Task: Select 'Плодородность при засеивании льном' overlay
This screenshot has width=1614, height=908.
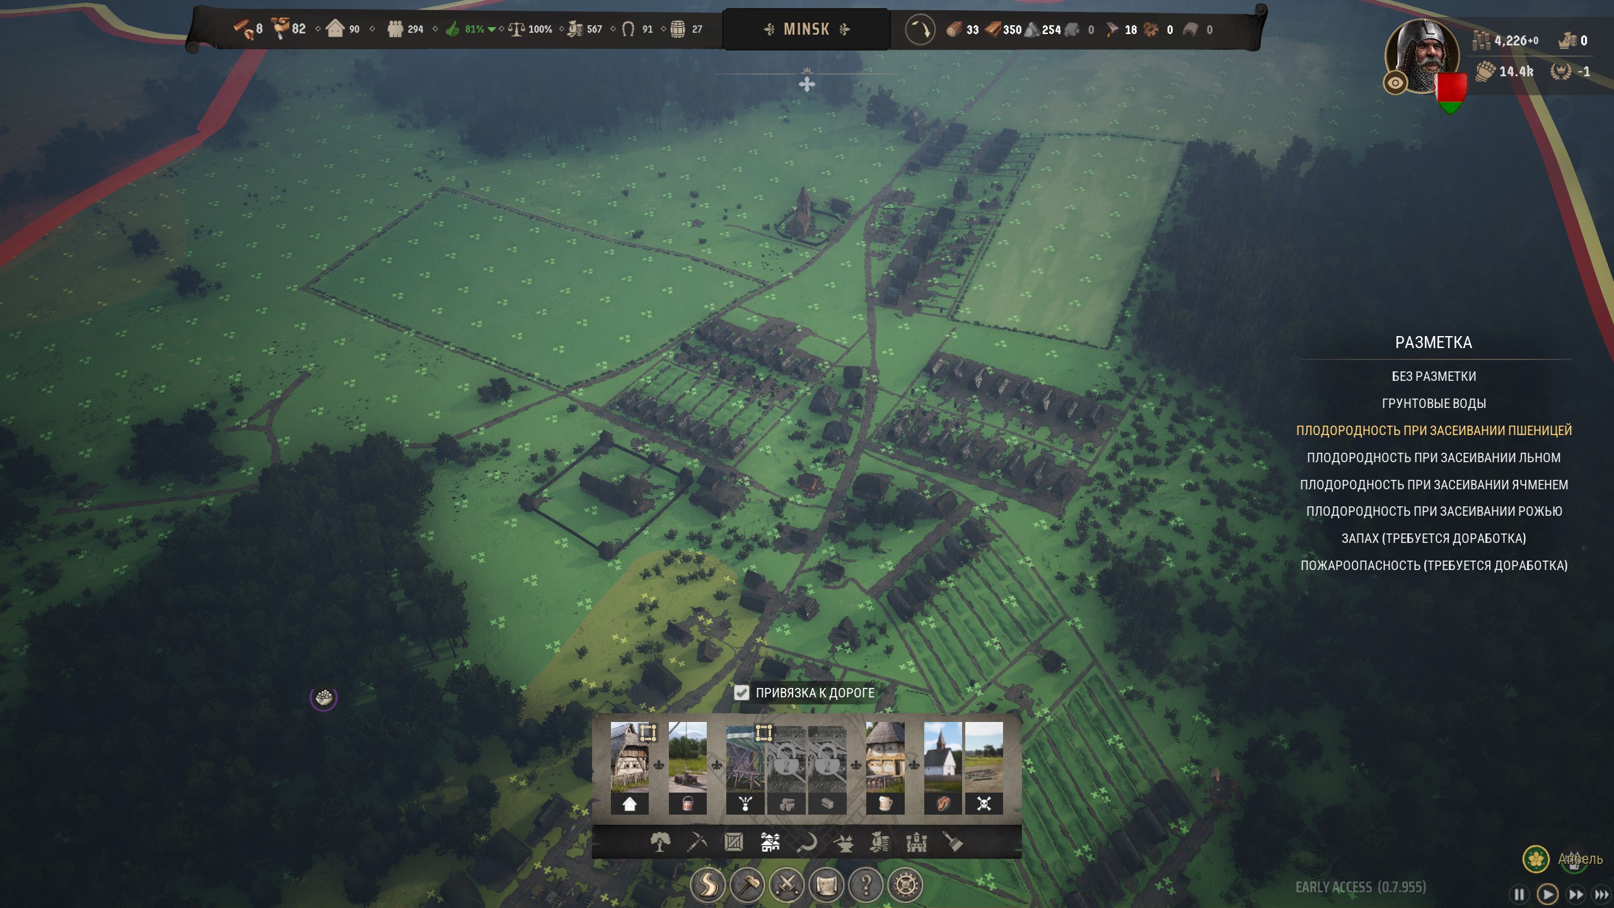Action: [x=1434, y=458]
